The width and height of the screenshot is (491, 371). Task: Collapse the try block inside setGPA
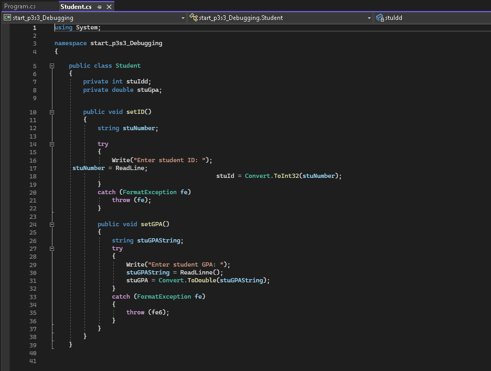(51, 248)
